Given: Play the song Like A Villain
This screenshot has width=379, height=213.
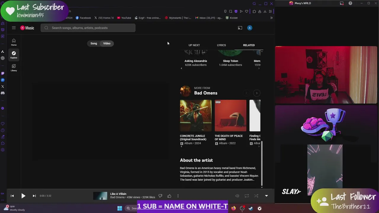Looking at the screenshot, I should (23, 196).
